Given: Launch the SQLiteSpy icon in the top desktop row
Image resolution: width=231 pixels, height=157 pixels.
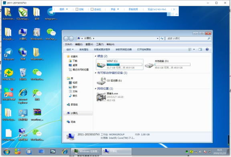Looking at the screenshot, I should click(x=23, y=14).
